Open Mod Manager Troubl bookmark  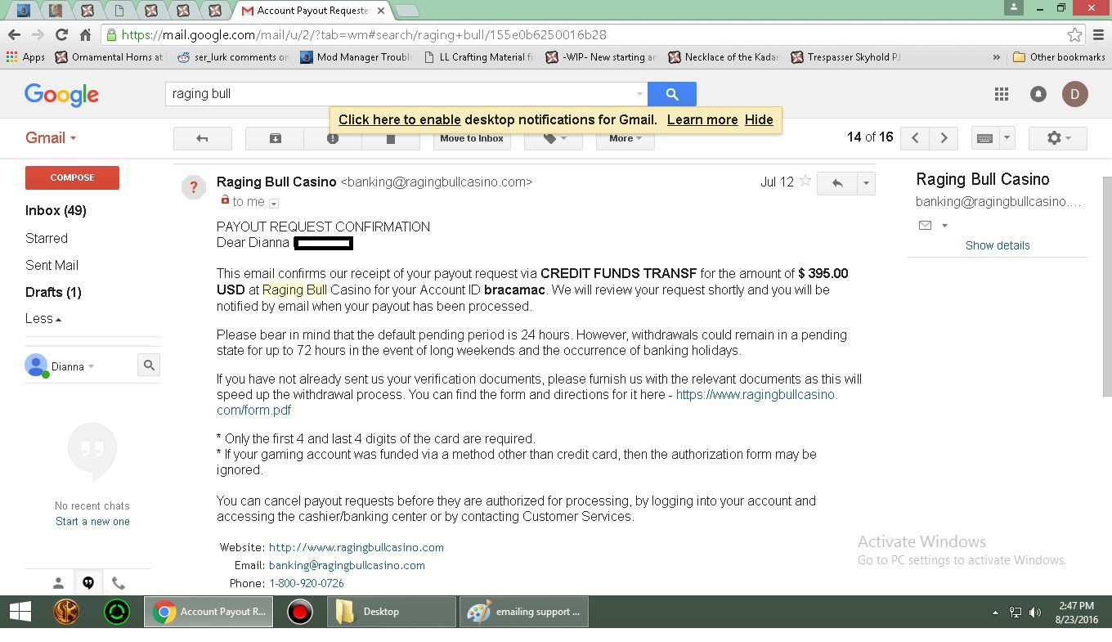[x=356, y=57]
